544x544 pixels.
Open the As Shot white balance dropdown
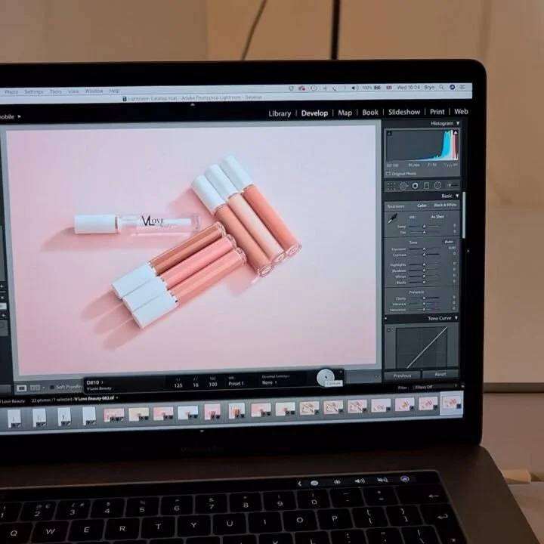(437, 217)
